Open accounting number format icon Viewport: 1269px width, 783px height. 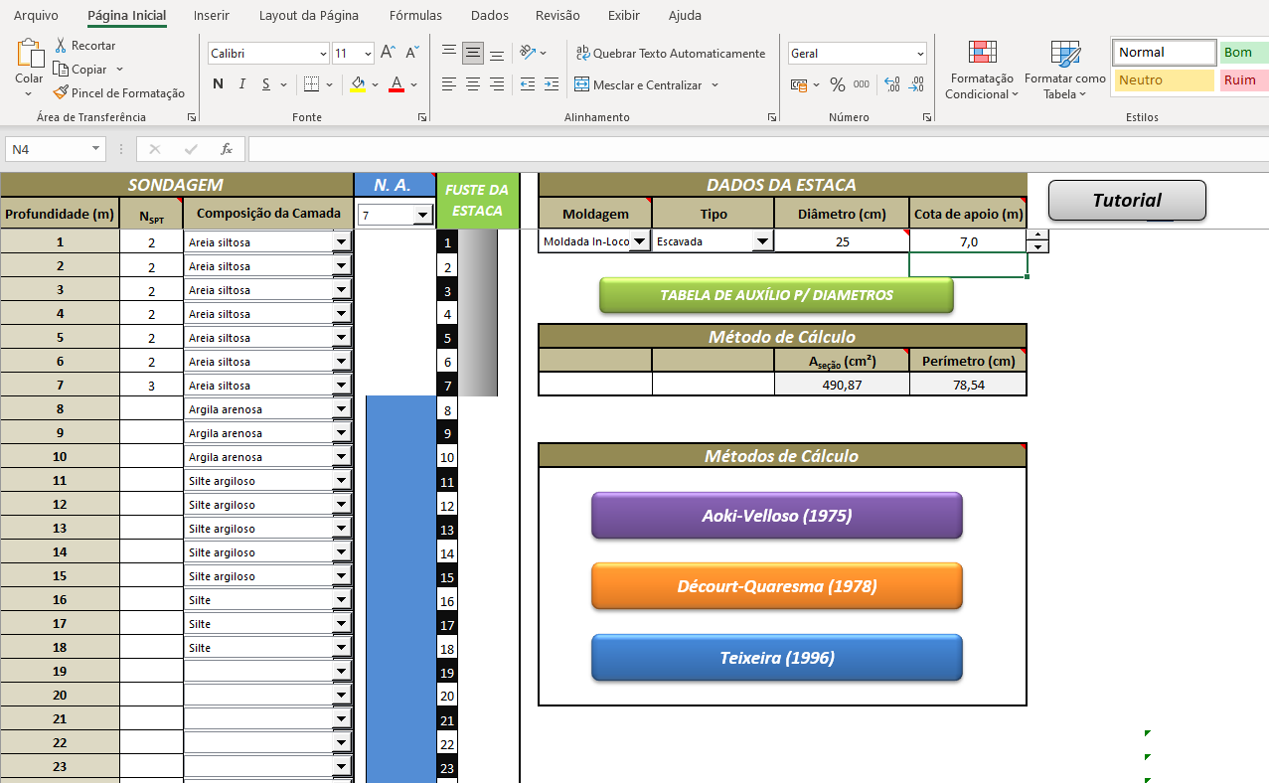coord(799,84)
